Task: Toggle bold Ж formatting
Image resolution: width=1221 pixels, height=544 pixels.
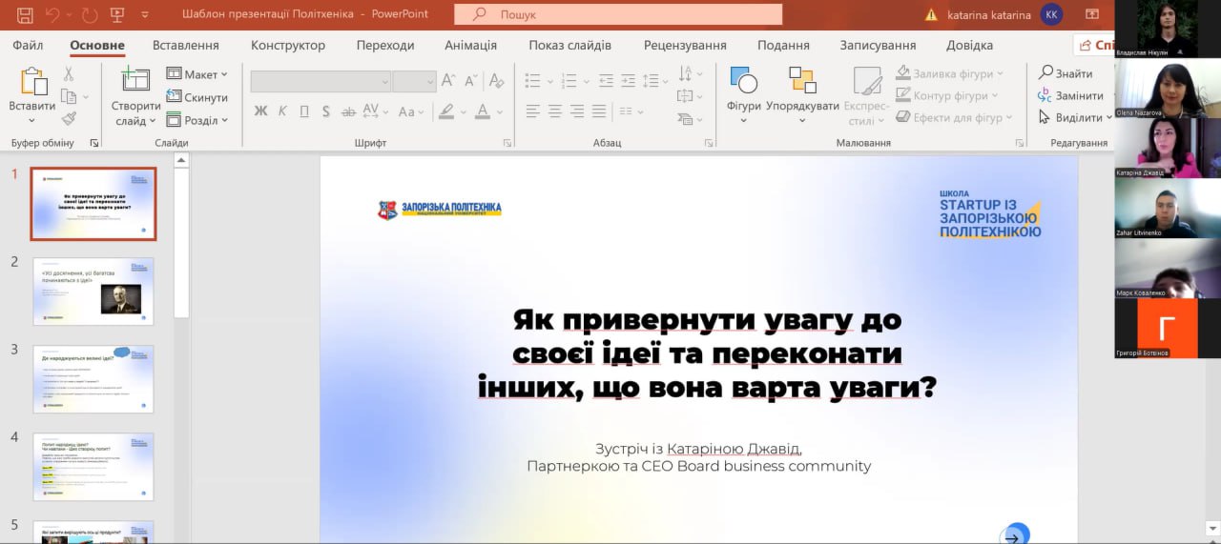Action: click(260, 111)
